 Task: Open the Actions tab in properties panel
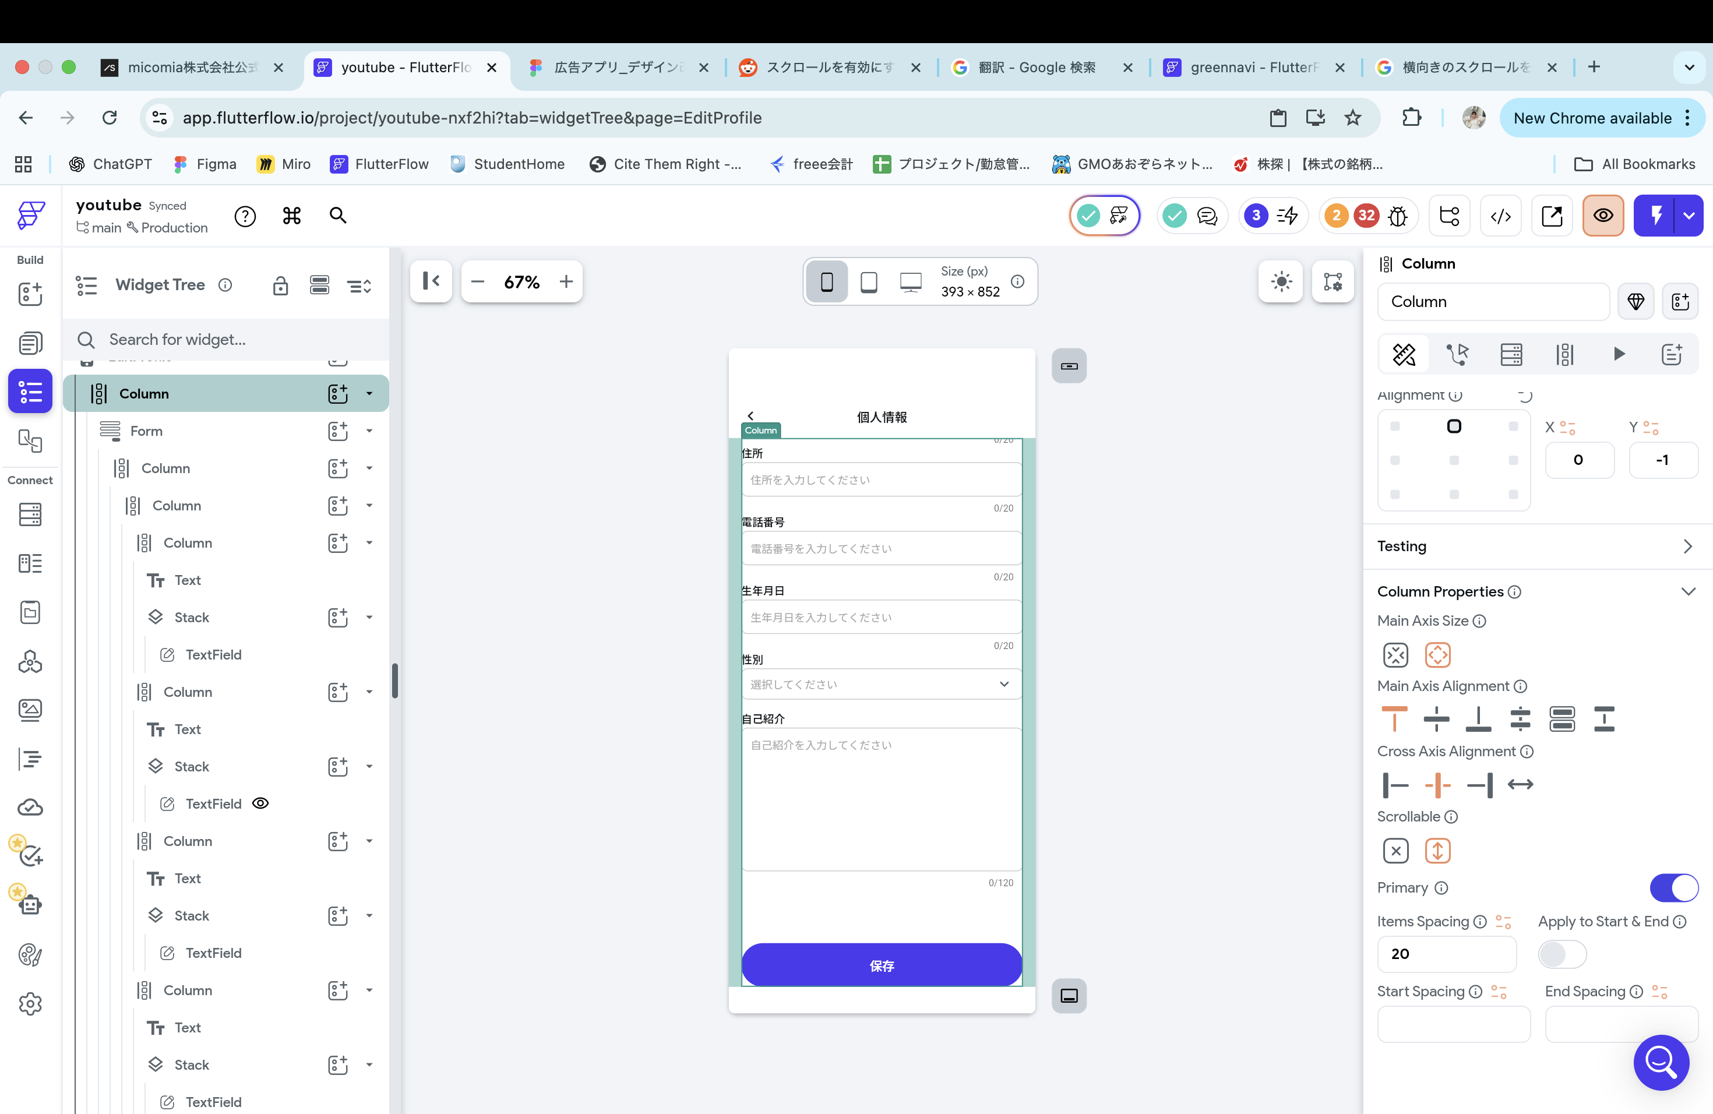click(1457, 354)
